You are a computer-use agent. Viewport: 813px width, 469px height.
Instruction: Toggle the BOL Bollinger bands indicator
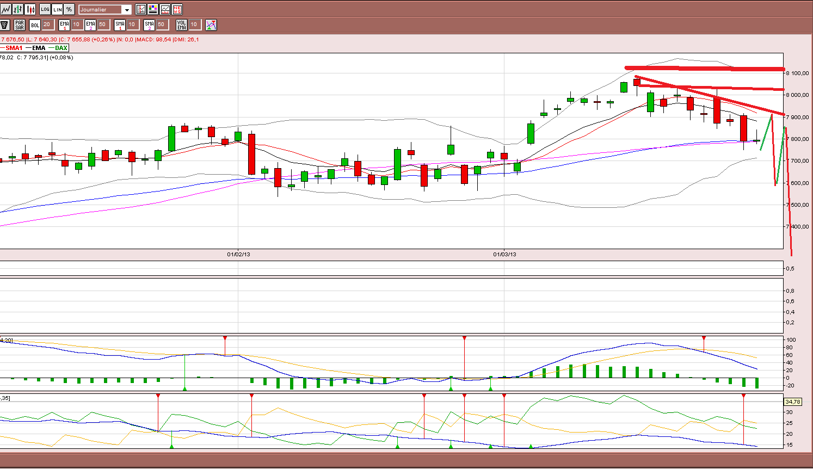35,25
